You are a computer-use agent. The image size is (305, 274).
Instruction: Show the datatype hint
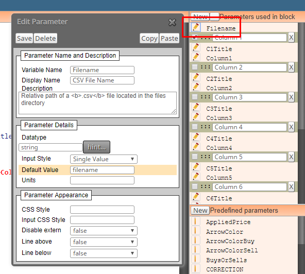click(97, 147)
